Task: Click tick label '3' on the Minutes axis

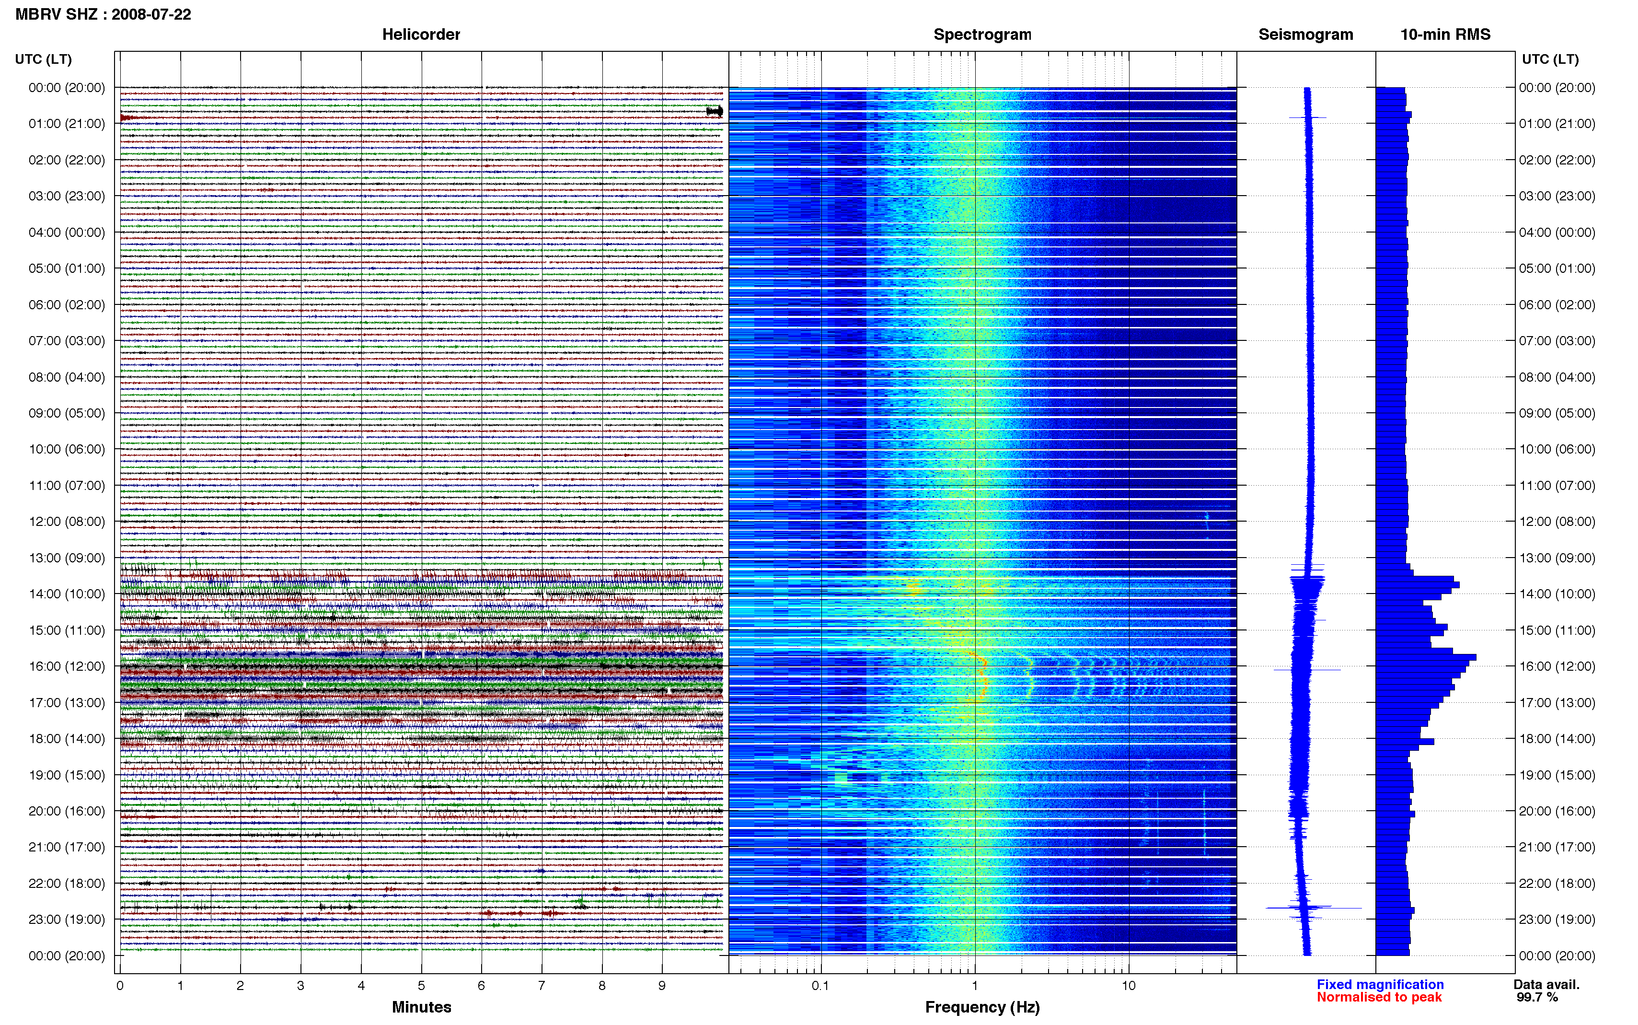Action: 301,986
